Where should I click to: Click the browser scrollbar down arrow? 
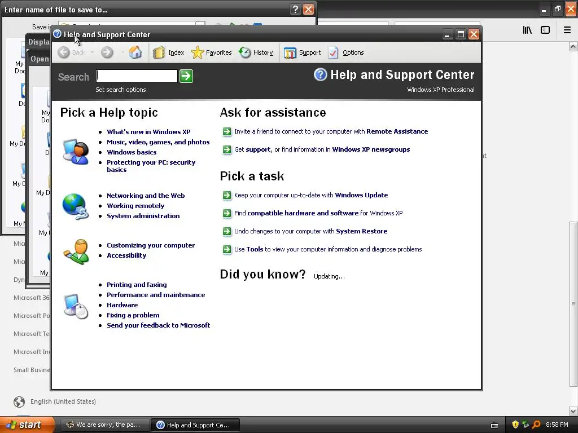[573, 411]
